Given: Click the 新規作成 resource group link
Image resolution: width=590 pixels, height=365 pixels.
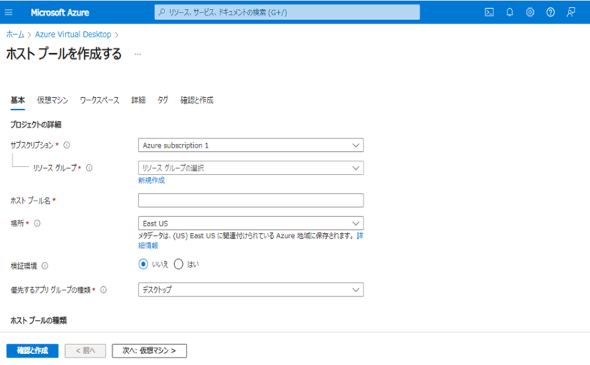Looking at the screenshot, I should coord(151,181).
